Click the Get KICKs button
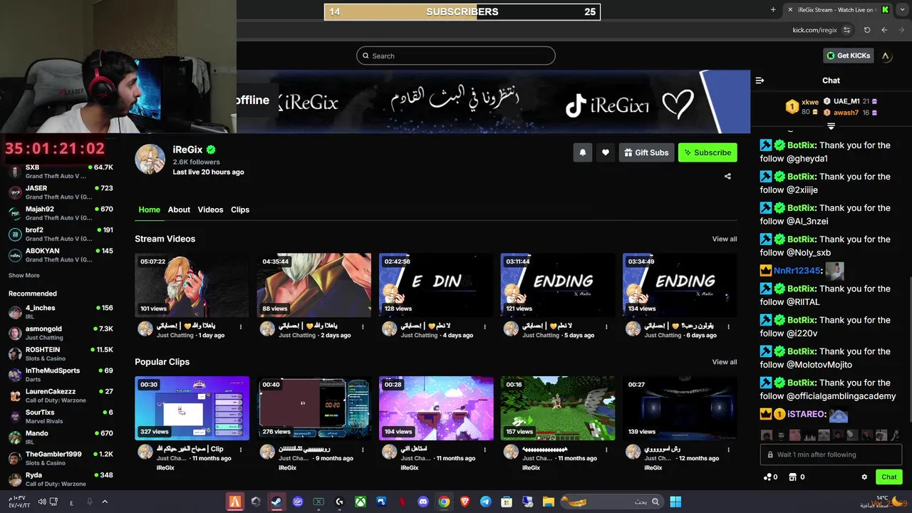Viewport: 912px width, 513px height. coord(848,56)
